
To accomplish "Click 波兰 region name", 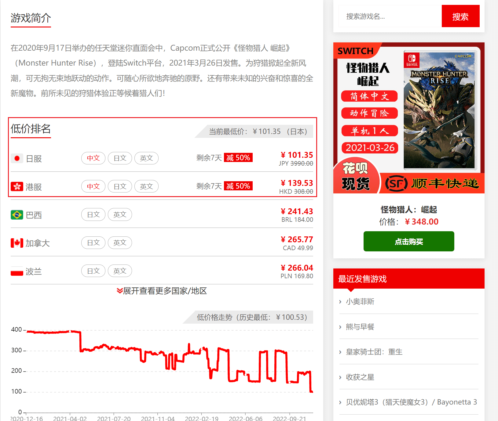I will [34, 272].
